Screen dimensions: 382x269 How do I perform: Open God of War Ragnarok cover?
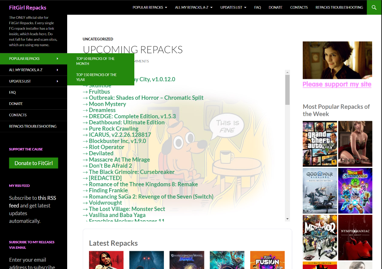click(x=320, y=191)
